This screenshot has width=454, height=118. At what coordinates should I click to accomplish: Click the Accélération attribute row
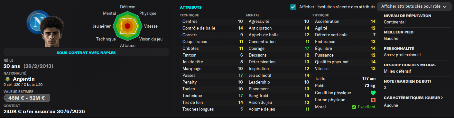pos(345,21)
